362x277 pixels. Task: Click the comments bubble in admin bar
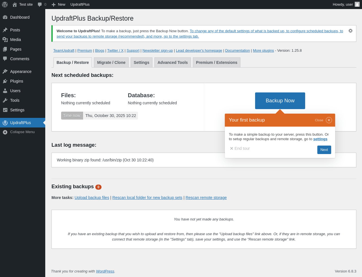pyautogui.click(x=40, y=5)
